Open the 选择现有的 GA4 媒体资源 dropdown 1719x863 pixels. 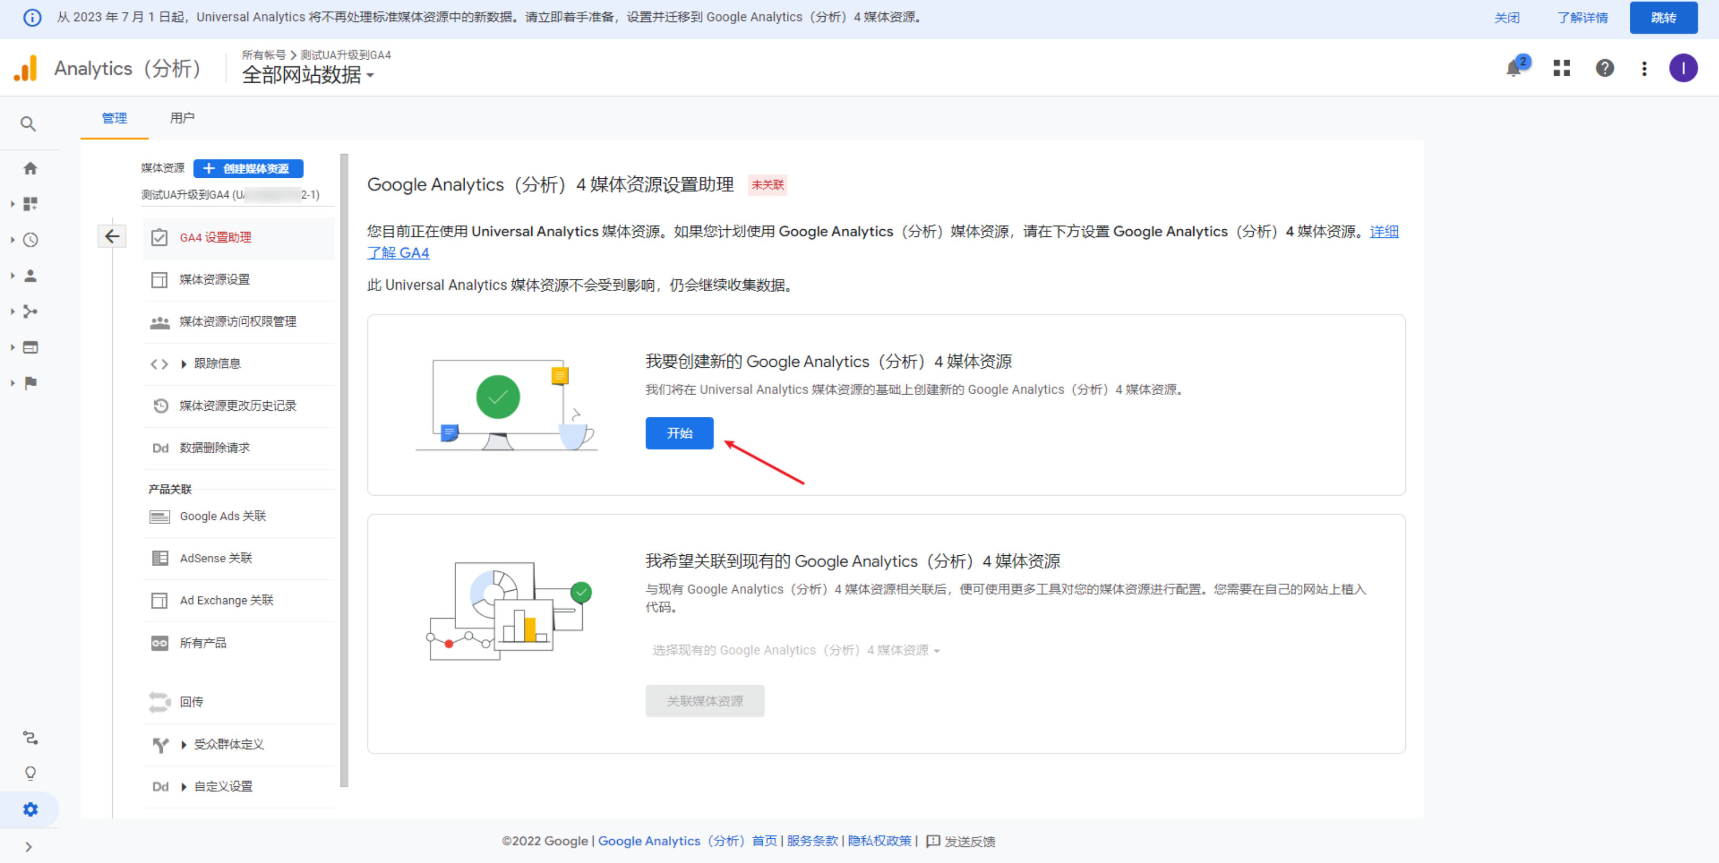pos(796,650)
